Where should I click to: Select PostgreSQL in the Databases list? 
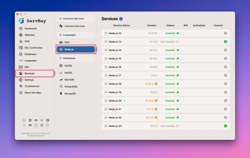coord(71,86)
